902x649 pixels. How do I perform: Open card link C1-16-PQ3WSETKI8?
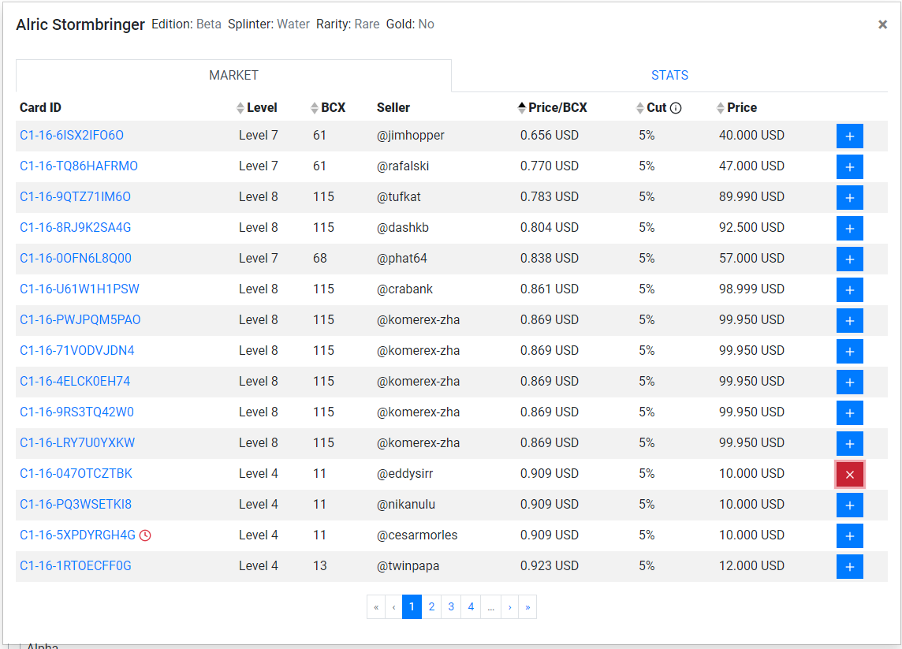pyautogui.click(x=76, y=505)
